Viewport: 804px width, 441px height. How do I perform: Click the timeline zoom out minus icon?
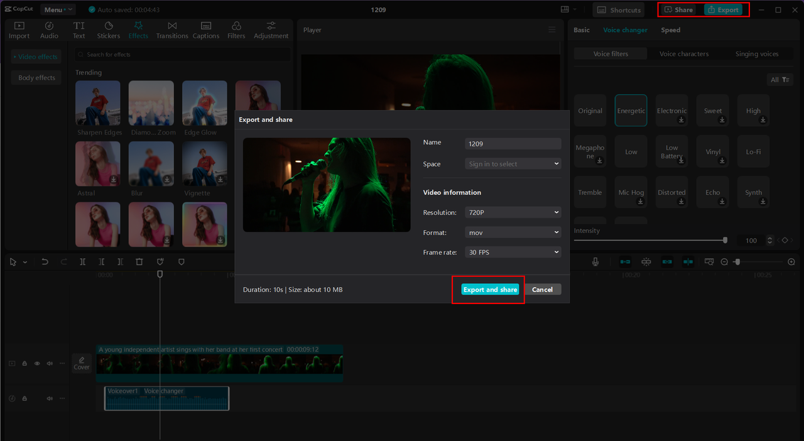coord(724,262)
